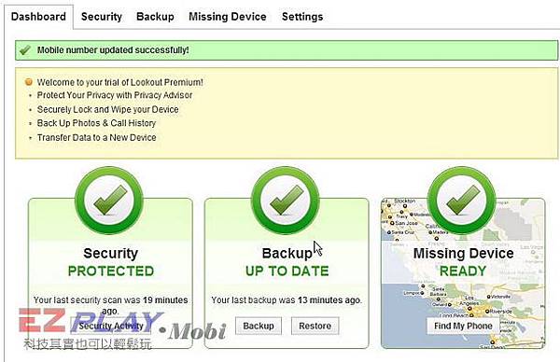This screenshot has height=362, width=560.
Task: Open the Missing Device tab
Action: pyautogui.click(x=228, y=17)
